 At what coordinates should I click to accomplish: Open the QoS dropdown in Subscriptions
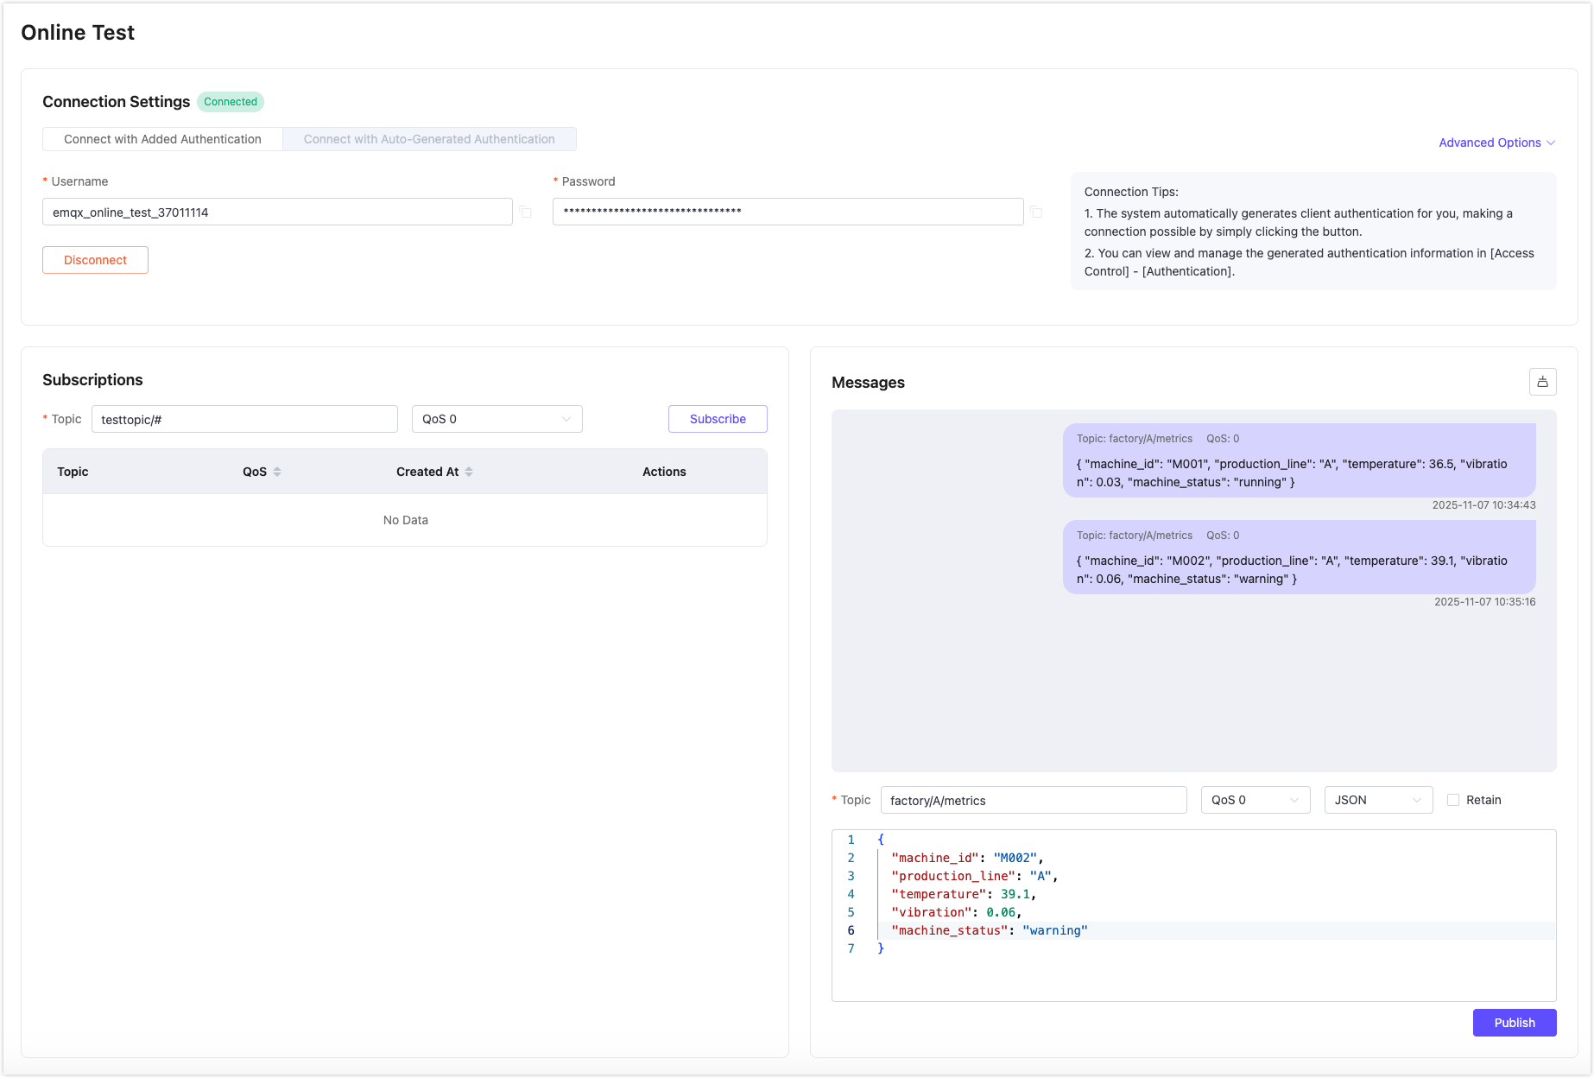(497, 419)
